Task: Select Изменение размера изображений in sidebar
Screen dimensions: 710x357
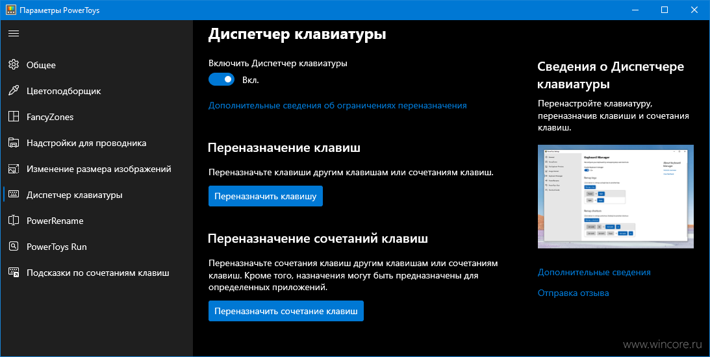Action: (96, 169)
